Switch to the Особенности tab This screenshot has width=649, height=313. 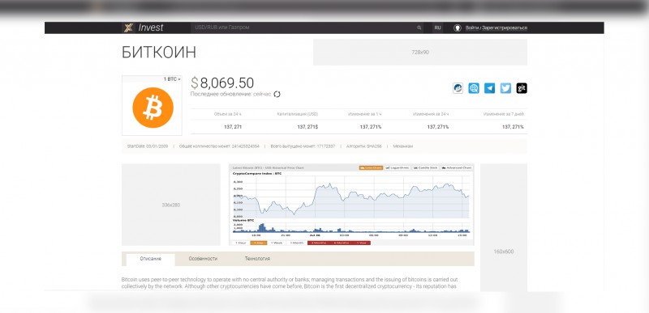coord(203,259)
